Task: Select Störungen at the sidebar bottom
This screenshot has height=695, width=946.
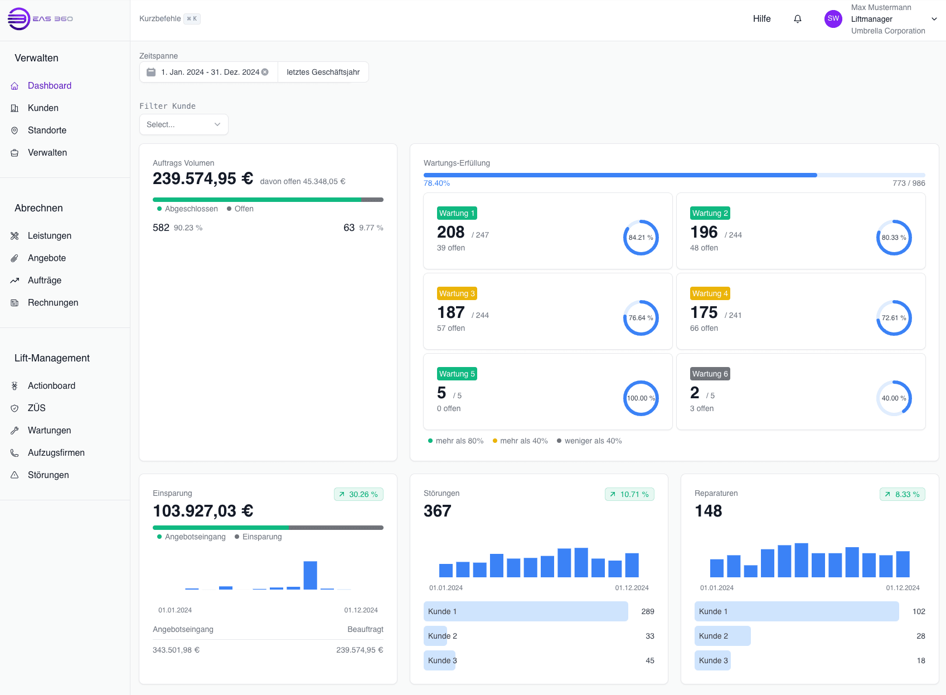Action: [x=48, y=475]
